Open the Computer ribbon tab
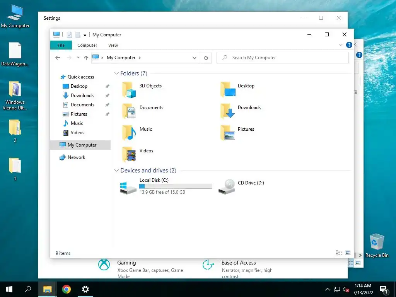The height and width of the screenshot is (297, 396). click(87, 45)
